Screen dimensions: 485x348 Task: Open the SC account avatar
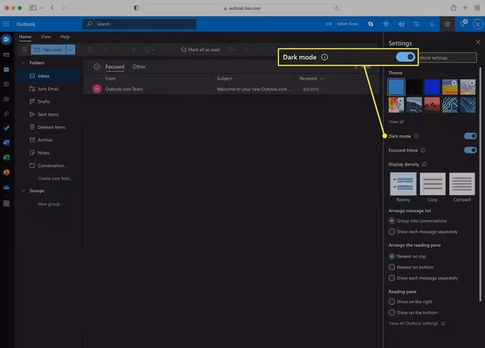coord(478,24)
